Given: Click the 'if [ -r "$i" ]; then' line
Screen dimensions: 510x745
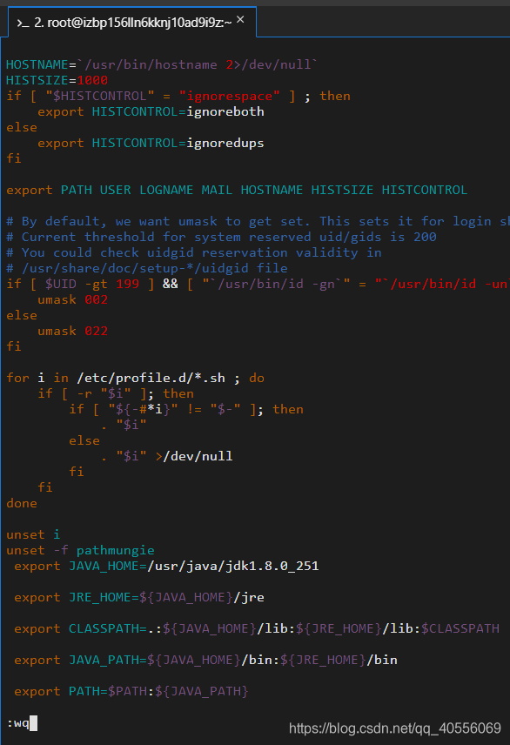Looking at the screenshot, I should pos(116,393).
